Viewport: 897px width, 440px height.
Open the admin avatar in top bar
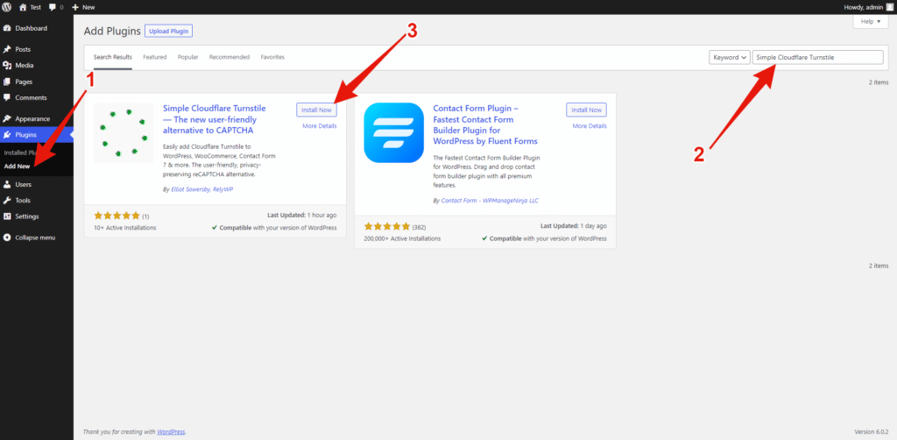(x=889, y=7)
